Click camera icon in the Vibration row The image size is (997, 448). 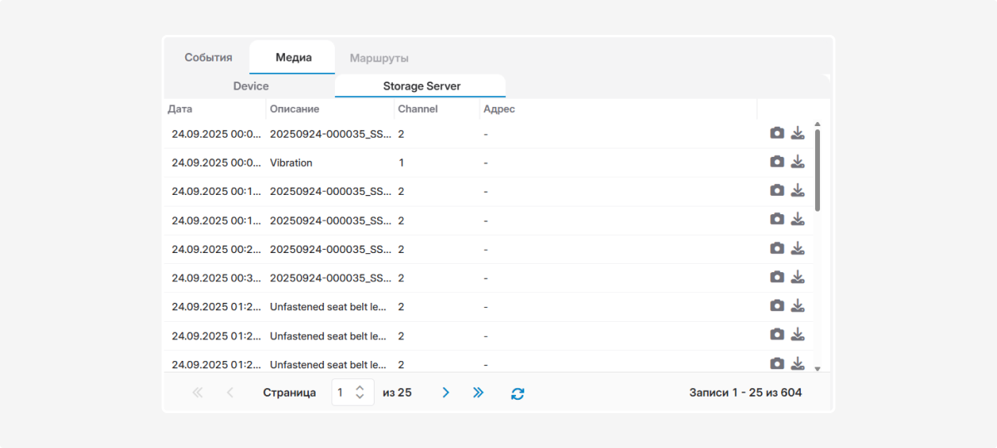[x=777, y=162]
